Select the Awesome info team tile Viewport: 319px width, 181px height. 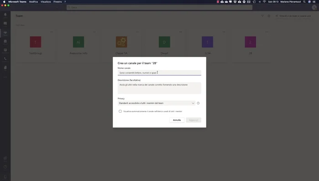[78, 46]
